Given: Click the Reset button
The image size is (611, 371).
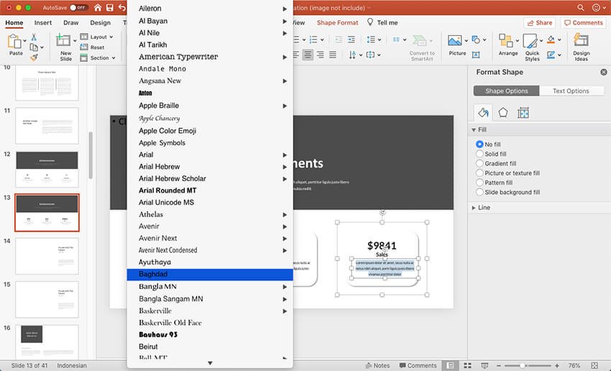Looking at the screenshot, I should [92, 47].
